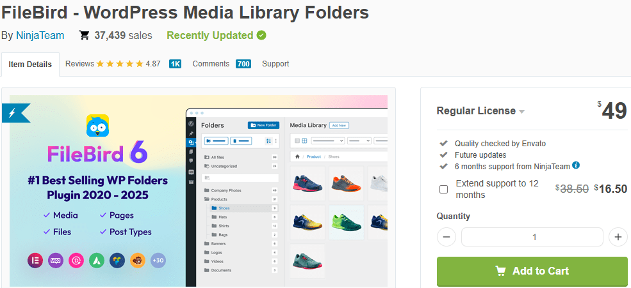
Task: Click the $49 price text
Action: [612, 110]
